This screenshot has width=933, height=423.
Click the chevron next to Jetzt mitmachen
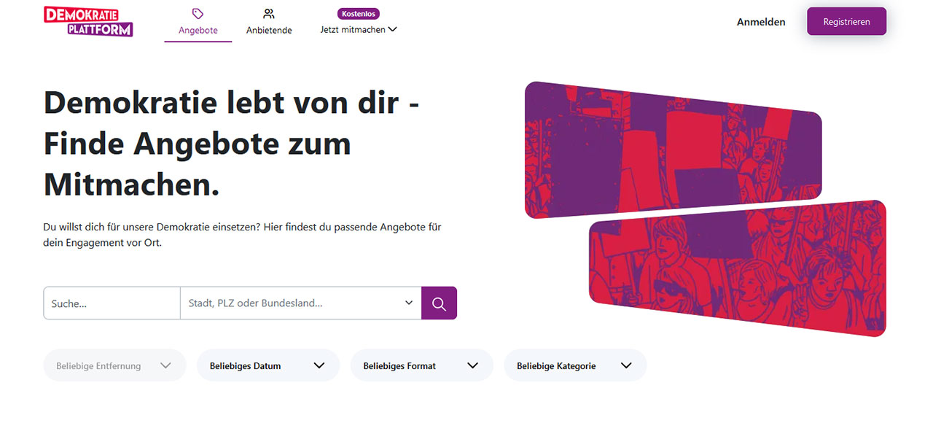pos(392,30)
